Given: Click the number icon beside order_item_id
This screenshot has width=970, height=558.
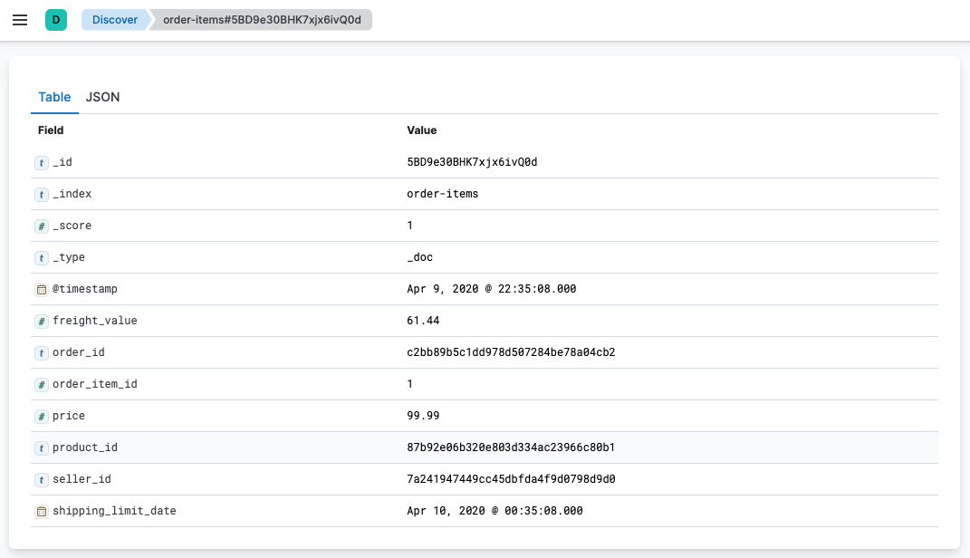Looking at the screenshot, I should [x=41, y=385].
